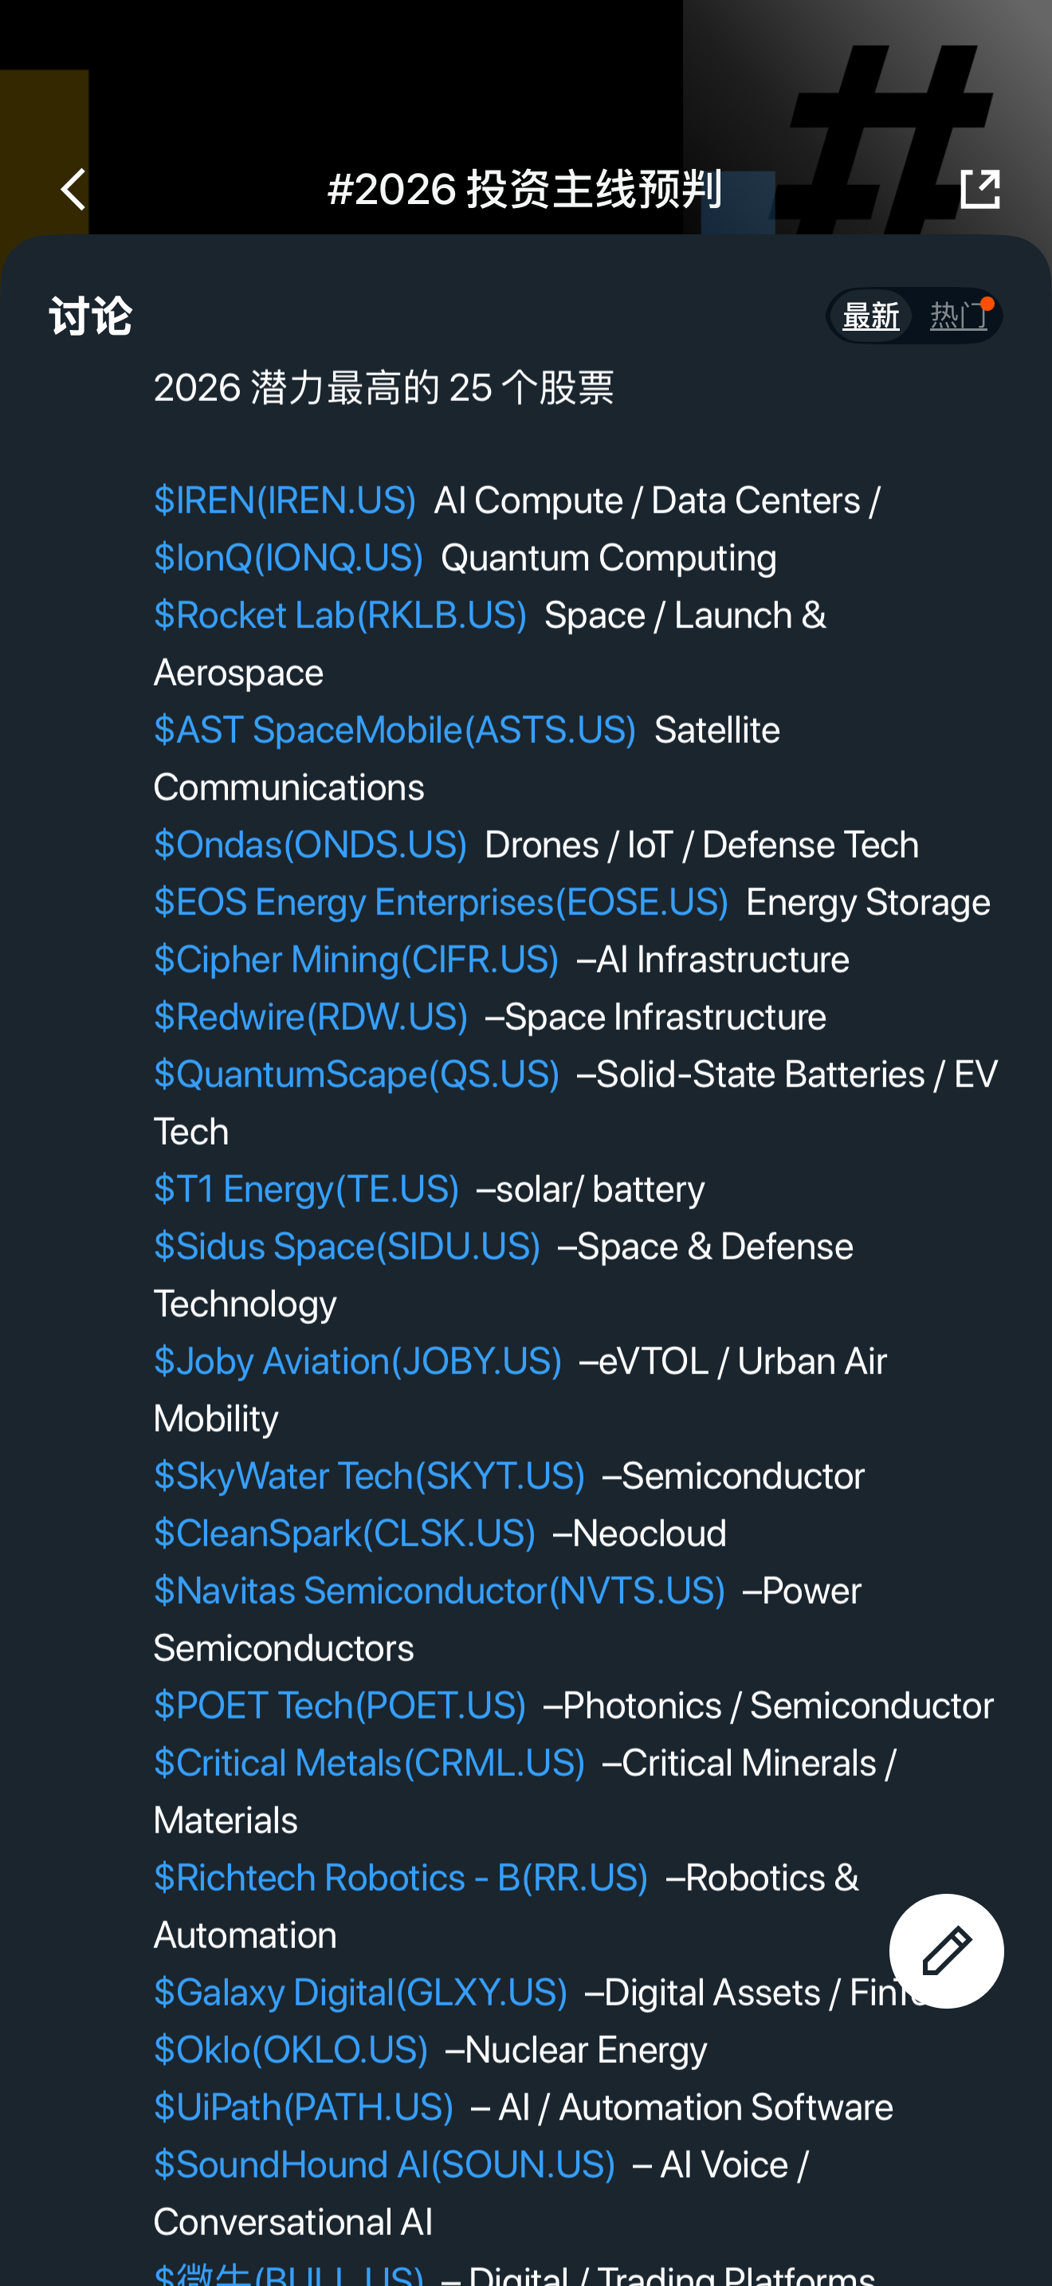The height and width of the screenshot is (2286, 1052).
Task: Open $Joby Aviation(JOBY.US) link
Action: 358,1361
